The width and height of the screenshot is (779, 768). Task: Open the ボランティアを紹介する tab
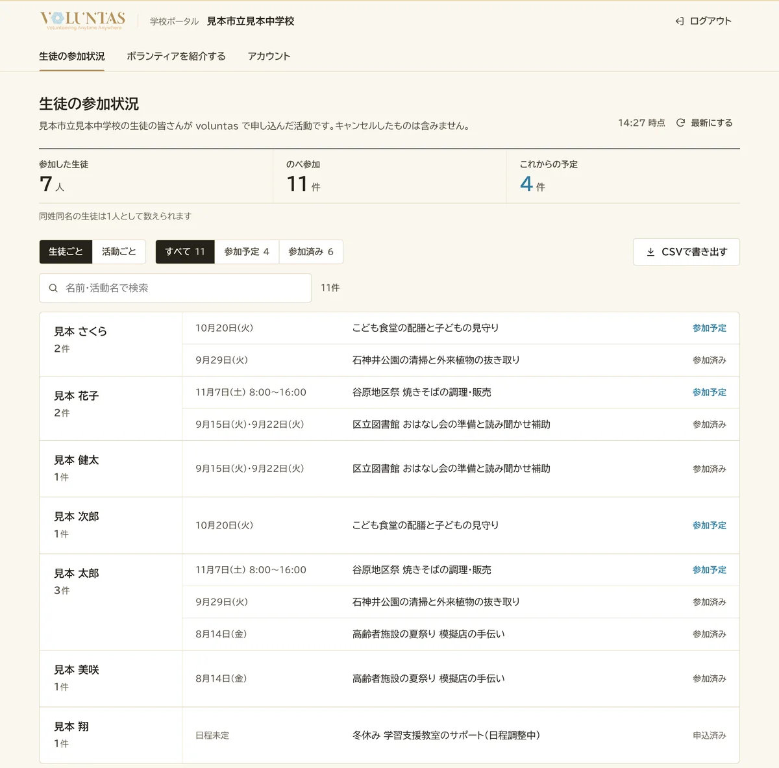[x=176, y=56]
